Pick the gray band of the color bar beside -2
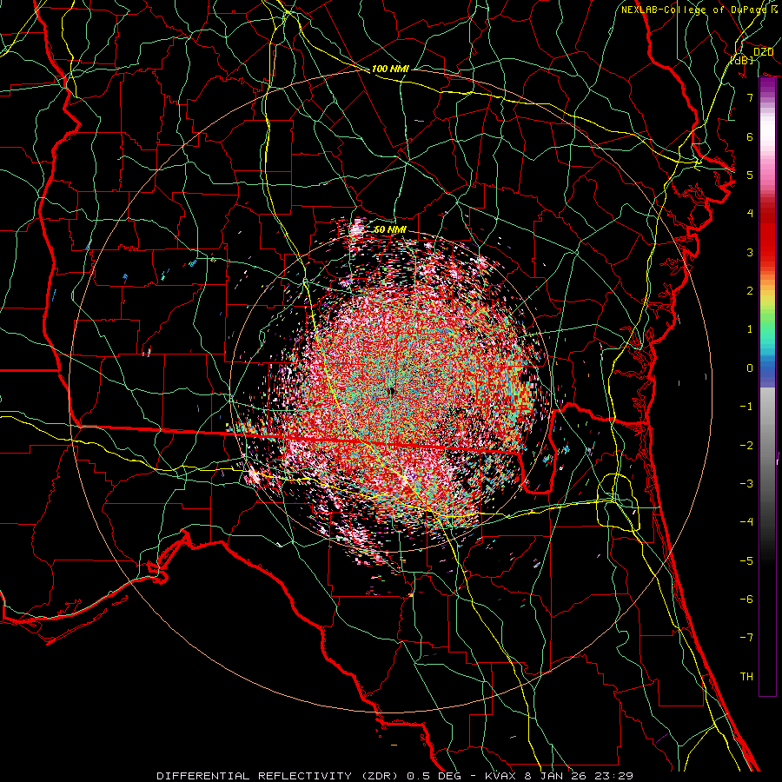Viewport: 782px width, 782px height. [767, 446]
